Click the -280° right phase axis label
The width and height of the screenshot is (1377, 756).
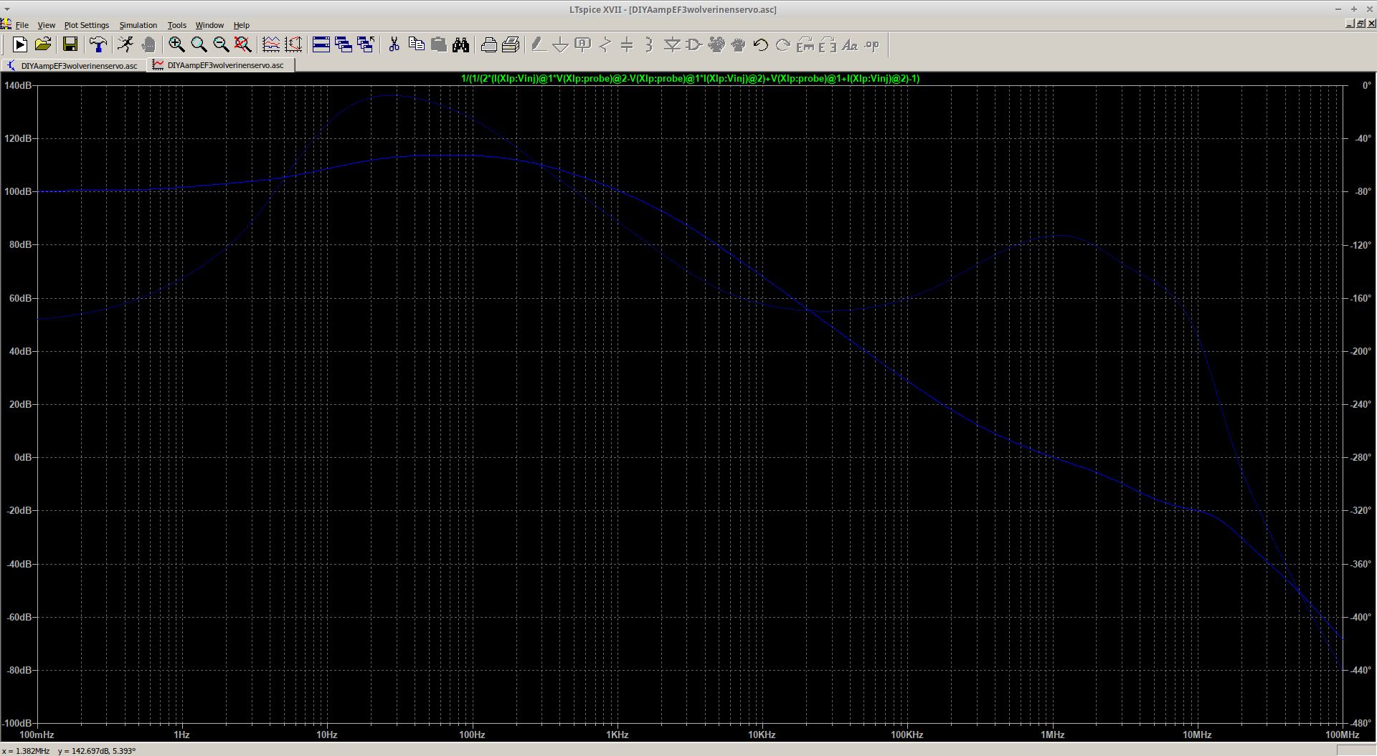tap(1360, 457)
